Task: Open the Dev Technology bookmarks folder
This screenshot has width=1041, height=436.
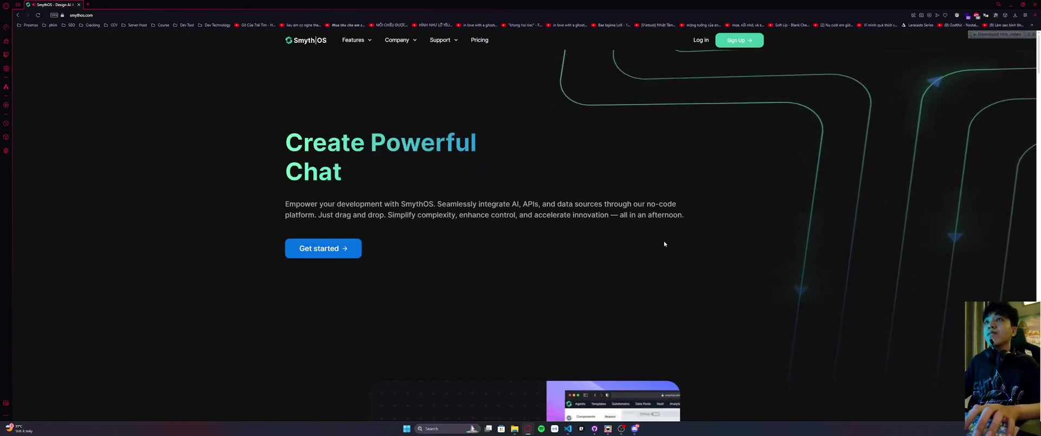Action: (214, 25)
